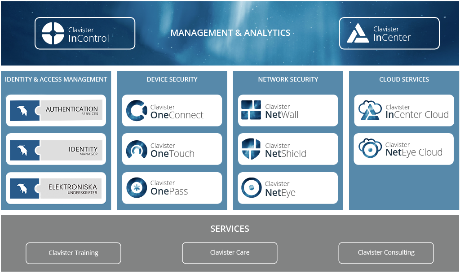Click the OneTouch product name text

click(172, 154)
